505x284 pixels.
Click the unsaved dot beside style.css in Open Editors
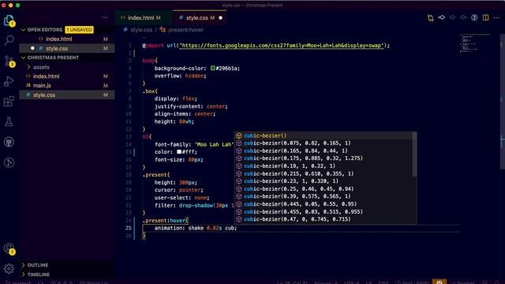click(x=32, y=48)
